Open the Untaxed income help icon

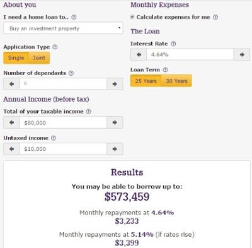pyautogui.click(x=54, y=138)
